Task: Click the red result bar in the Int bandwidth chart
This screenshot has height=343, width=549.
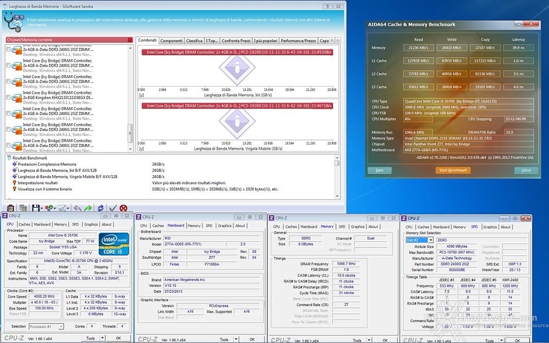Action: coord(237,52)
